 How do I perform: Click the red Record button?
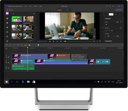tap(9, 10)
